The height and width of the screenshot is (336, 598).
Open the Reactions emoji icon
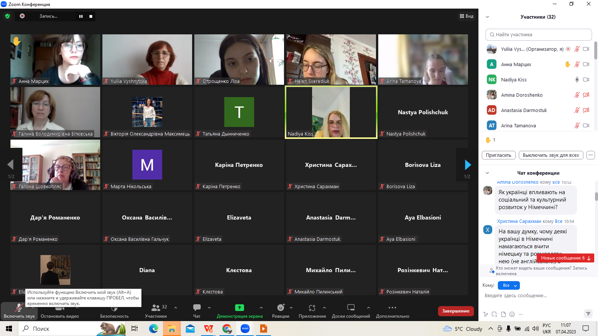coord(280,308)
